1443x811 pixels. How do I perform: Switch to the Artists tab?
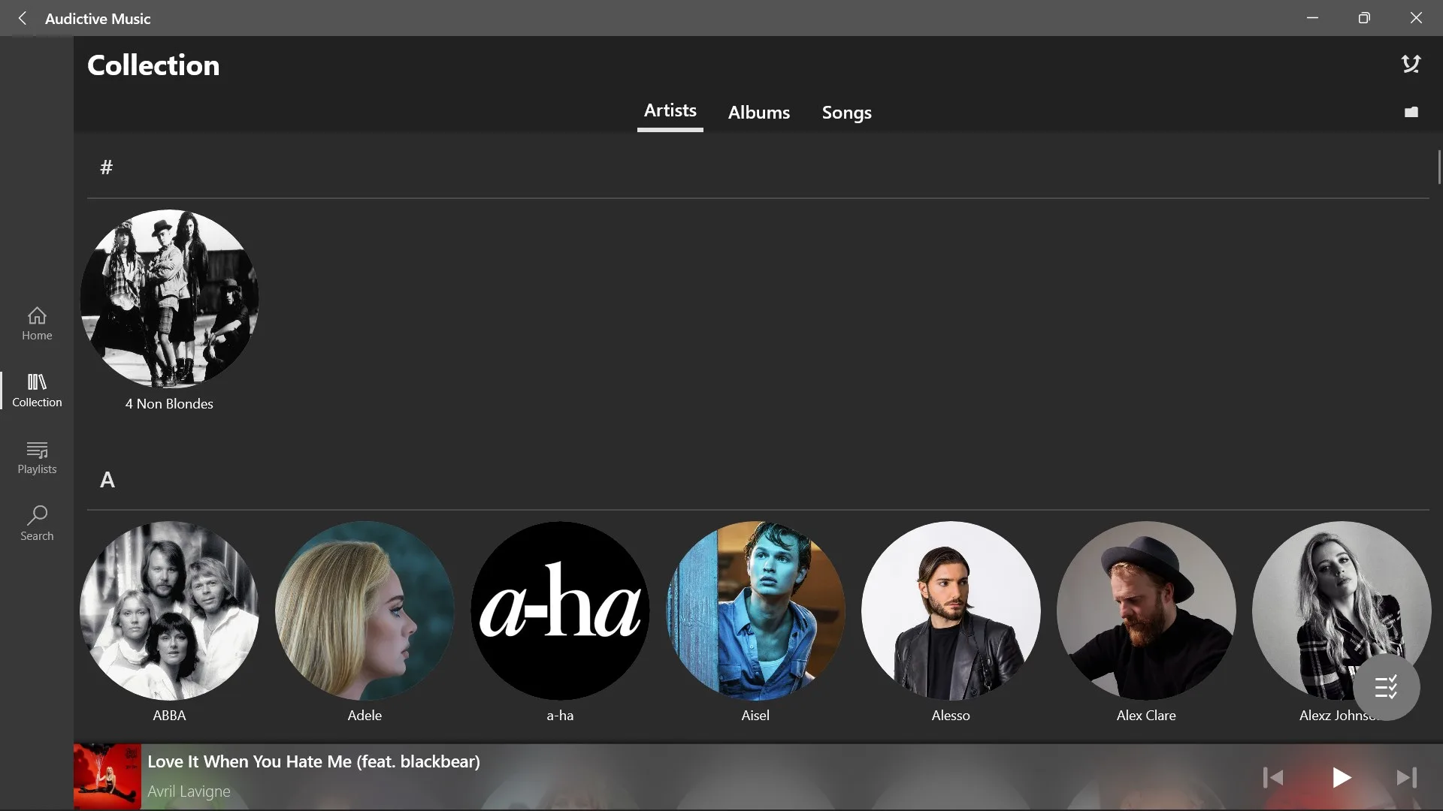pyautogui.click(x=670, y=111)
